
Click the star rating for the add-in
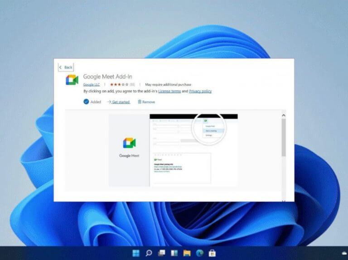point(119,85)
